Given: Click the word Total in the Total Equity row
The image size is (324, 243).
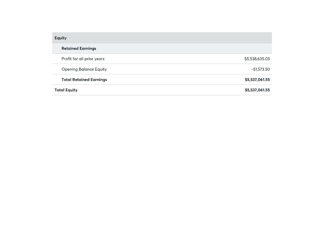Looking at the screenshot, I should pos(60,90).
